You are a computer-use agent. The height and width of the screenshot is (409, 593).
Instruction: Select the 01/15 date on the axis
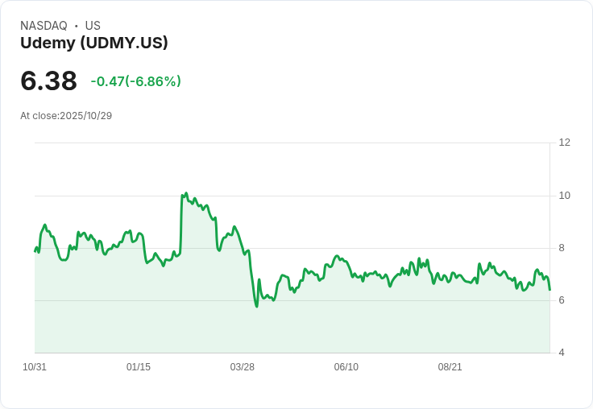pyautogui.click(x=139, y=367)
